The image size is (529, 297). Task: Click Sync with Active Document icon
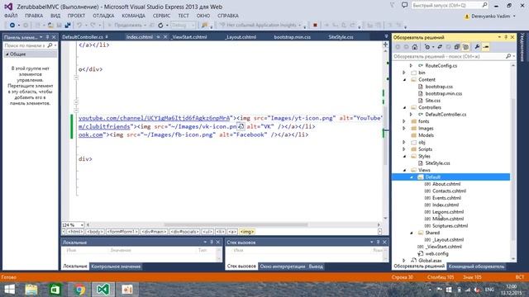click(x=440, y=47)
